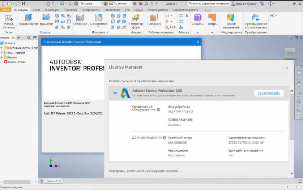Switch to the Среды ribbon tab

click(x=138, y=10)
